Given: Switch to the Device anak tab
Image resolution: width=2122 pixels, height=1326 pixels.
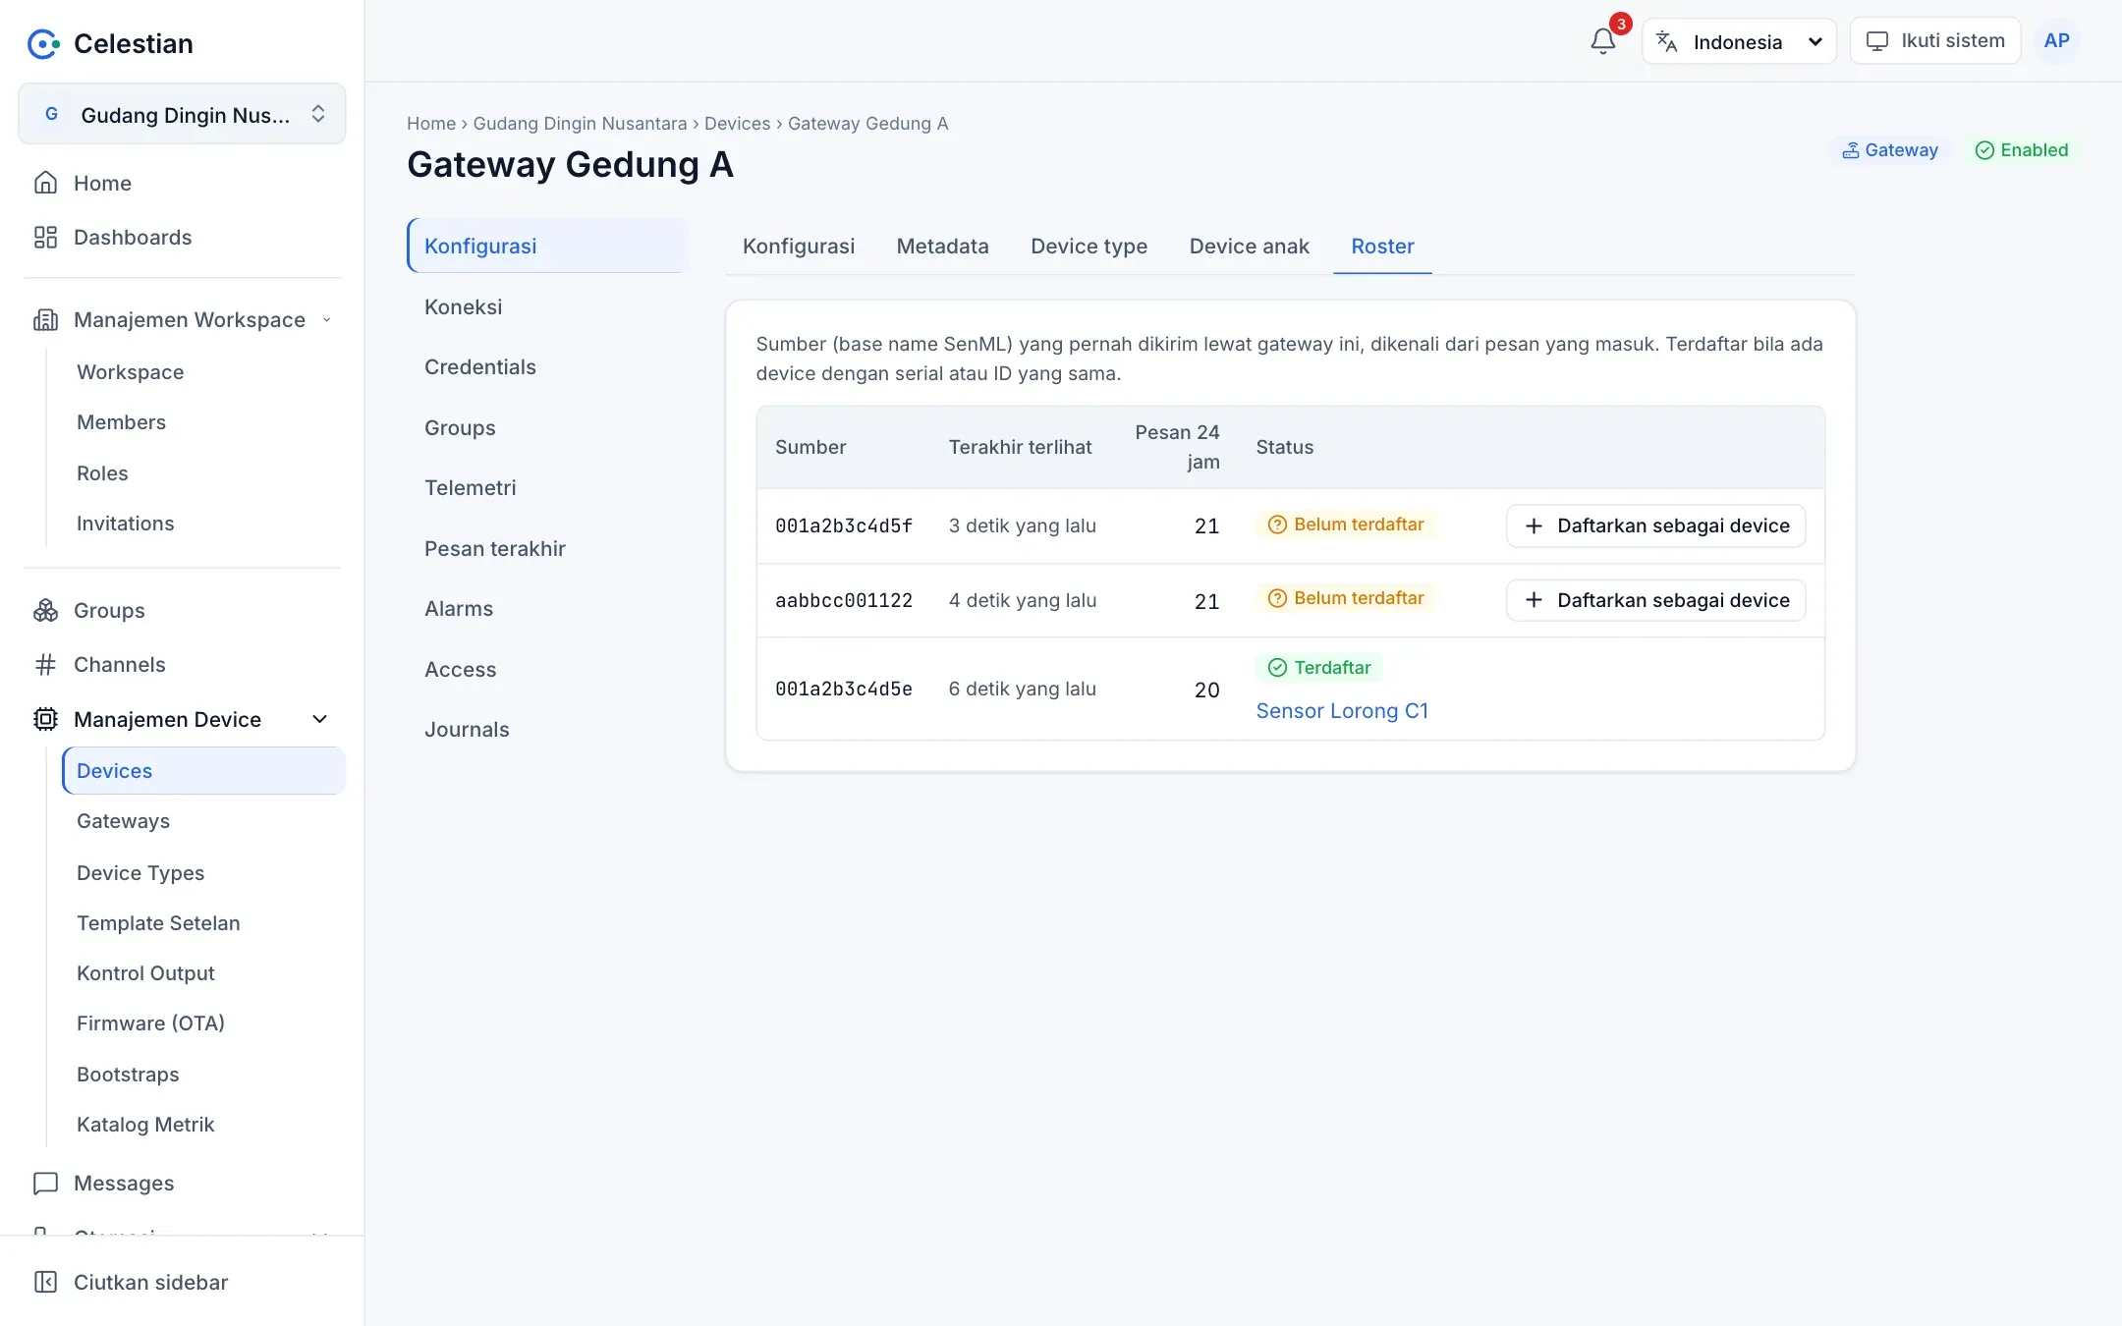Looking at the screenshot, I should point(1249,246).
